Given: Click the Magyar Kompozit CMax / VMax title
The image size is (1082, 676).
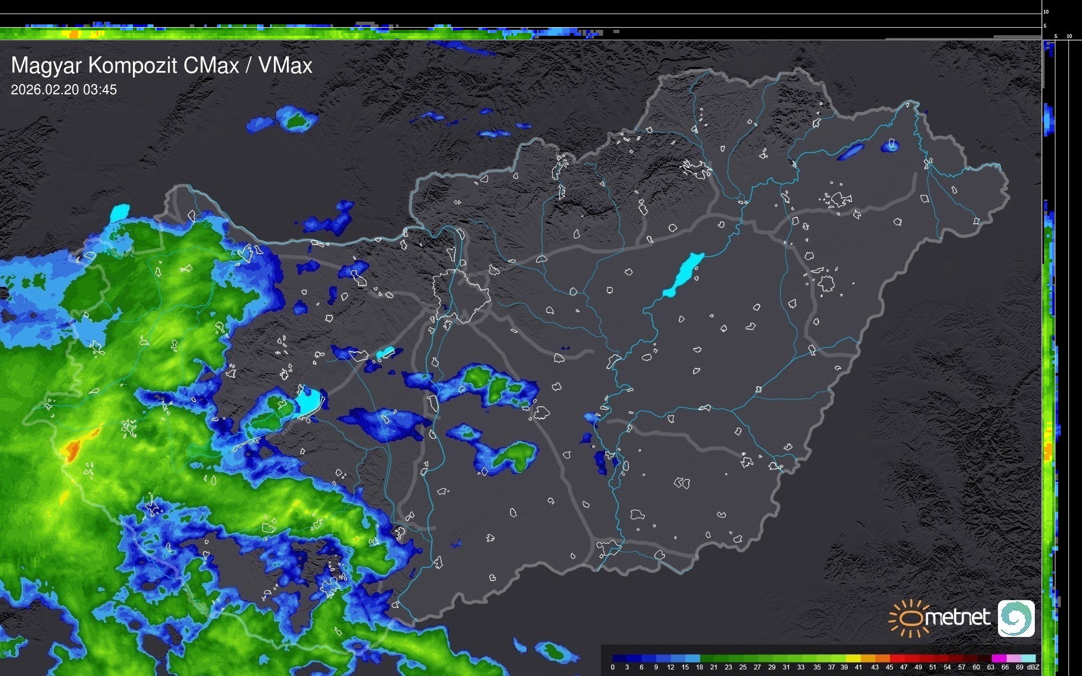Looking at the screenshot, I should tap(162, 66).
